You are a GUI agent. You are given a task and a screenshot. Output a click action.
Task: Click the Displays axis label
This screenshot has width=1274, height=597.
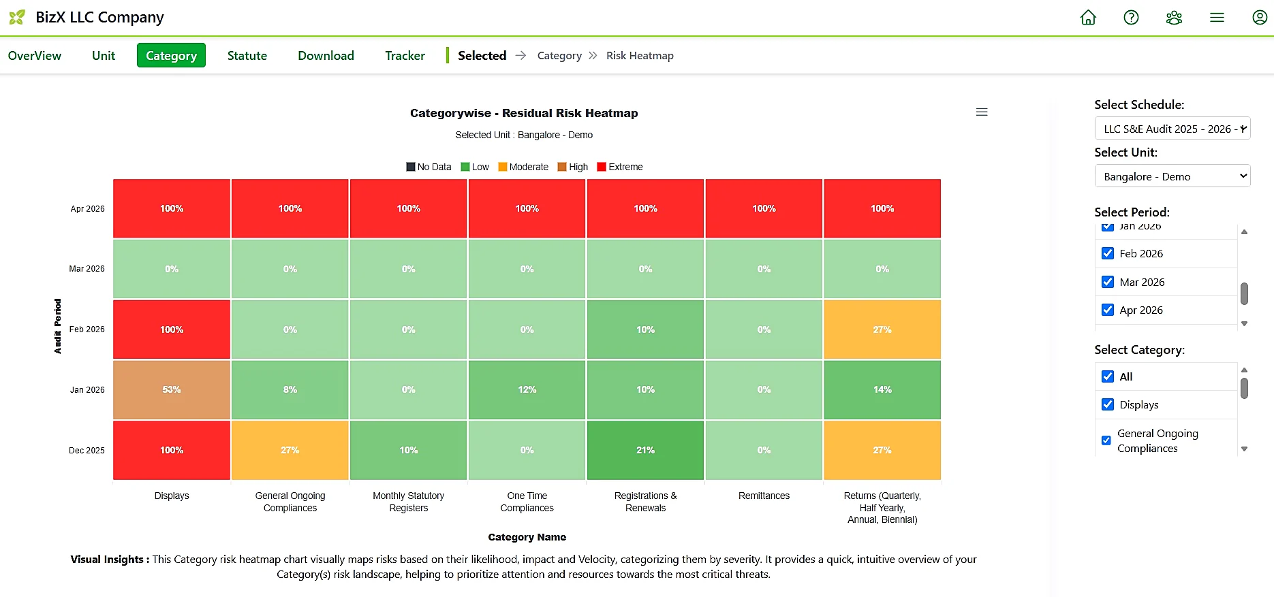tap(172, 496)
